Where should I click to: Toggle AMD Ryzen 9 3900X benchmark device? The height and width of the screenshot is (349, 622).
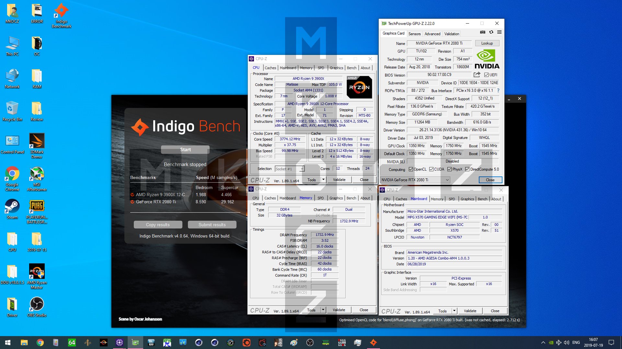pos(132,195)
